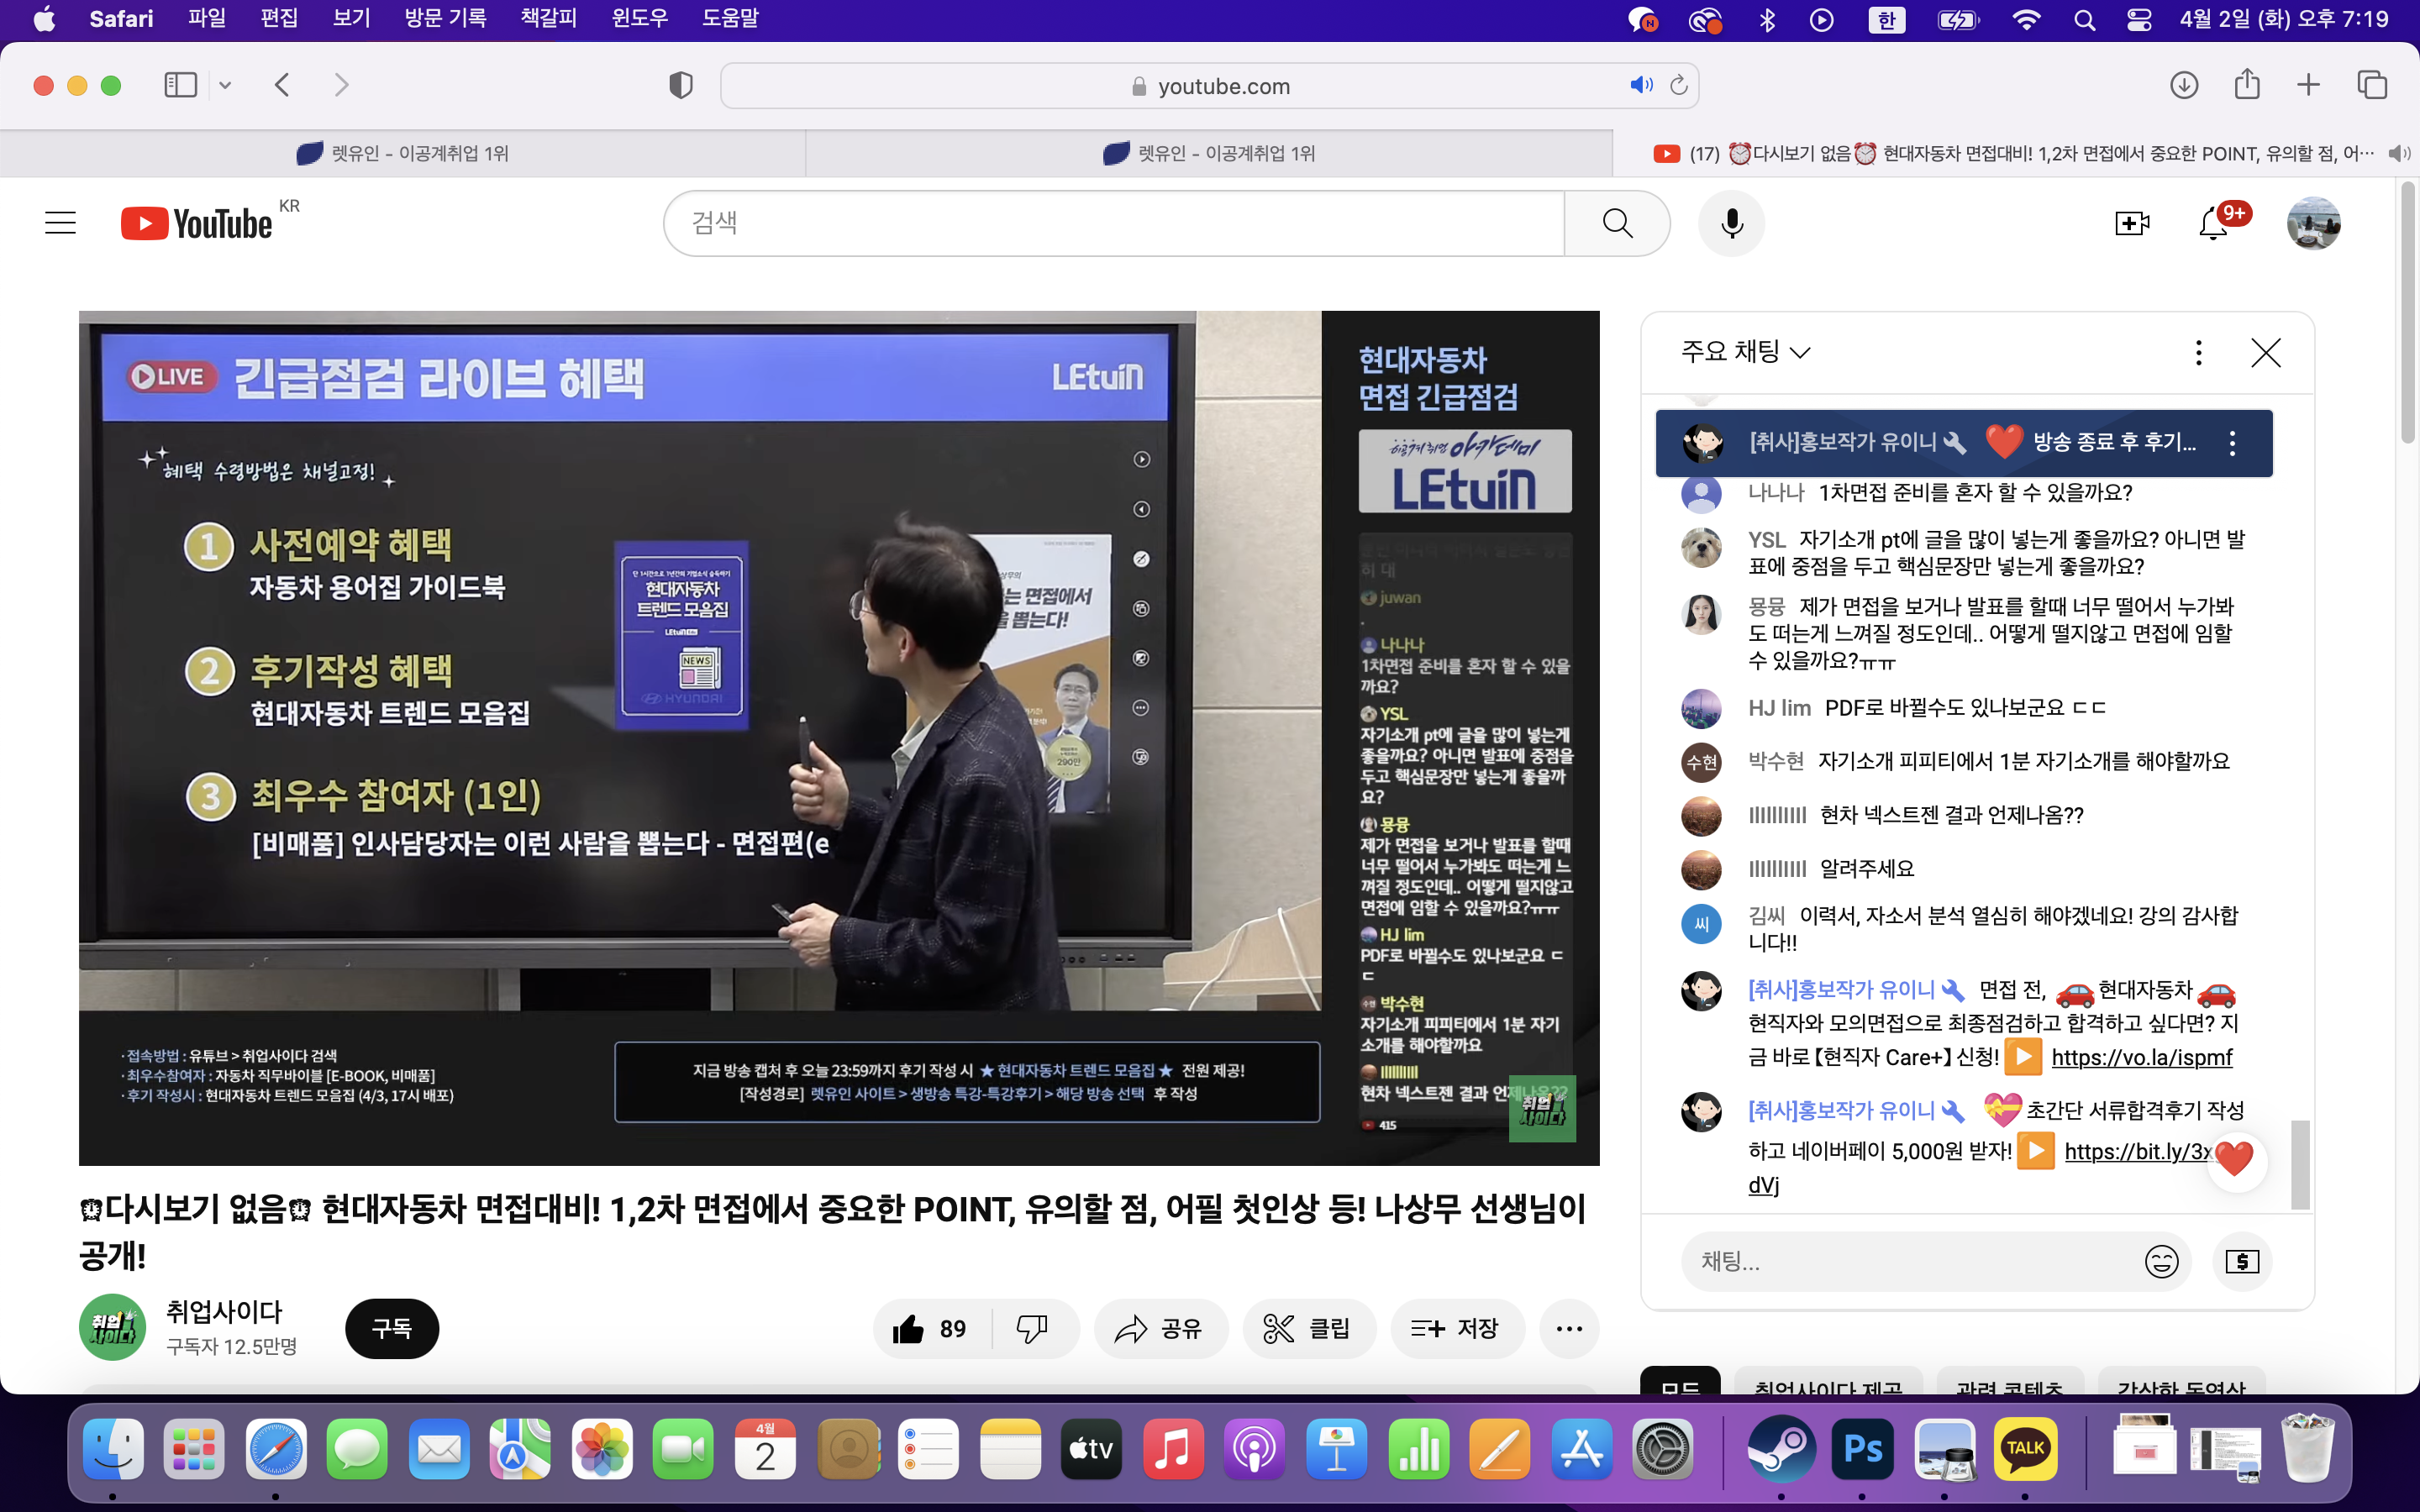The height and width of the screenshot is (1512, 2420).
Task: Toggle Safari sidebar button
Action: coord(181,85)
